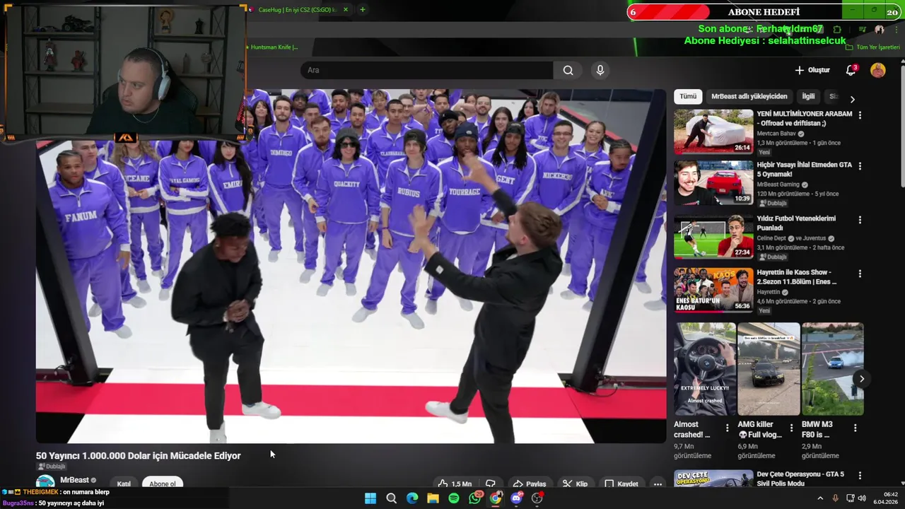
Task: Click the Kaydet save button
Action: tap(621, 484)
